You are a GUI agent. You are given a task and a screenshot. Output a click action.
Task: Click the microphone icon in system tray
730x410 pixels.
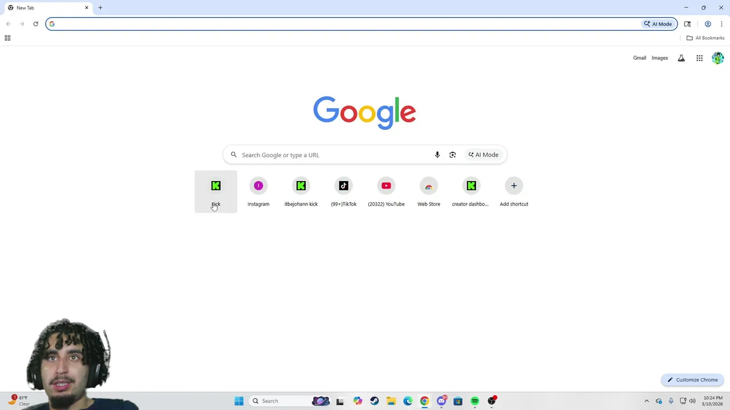(x=671, y=401)
